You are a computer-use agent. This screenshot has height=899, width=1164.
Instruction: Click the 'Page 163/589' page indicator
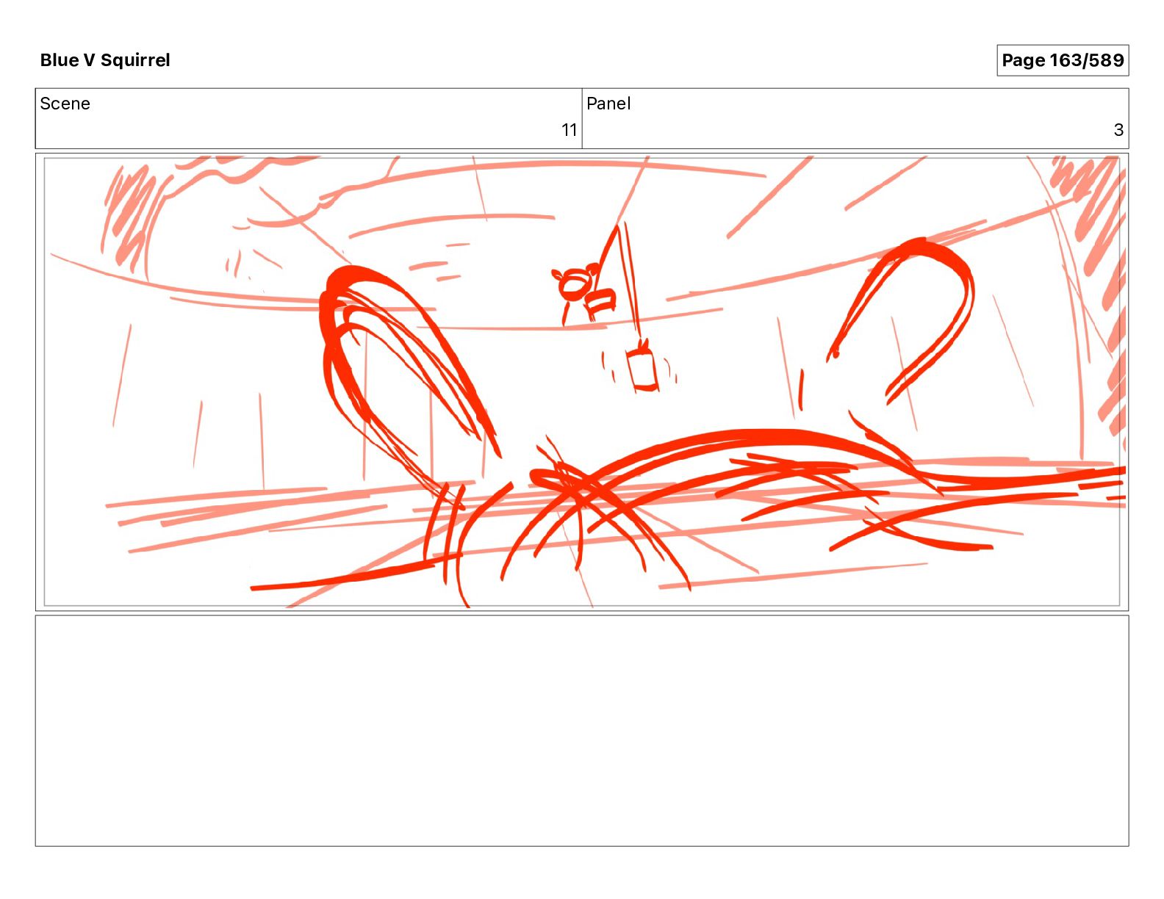[x=1062, y=60]
